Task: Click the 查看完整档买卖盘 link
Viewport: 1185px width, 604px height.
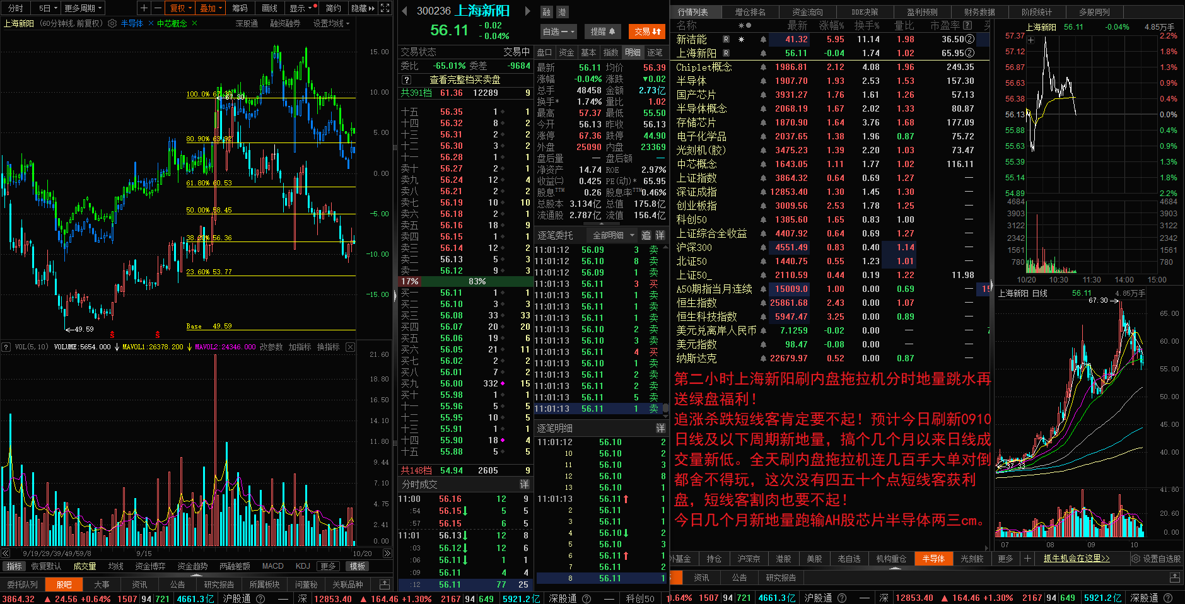Action: 465,80
